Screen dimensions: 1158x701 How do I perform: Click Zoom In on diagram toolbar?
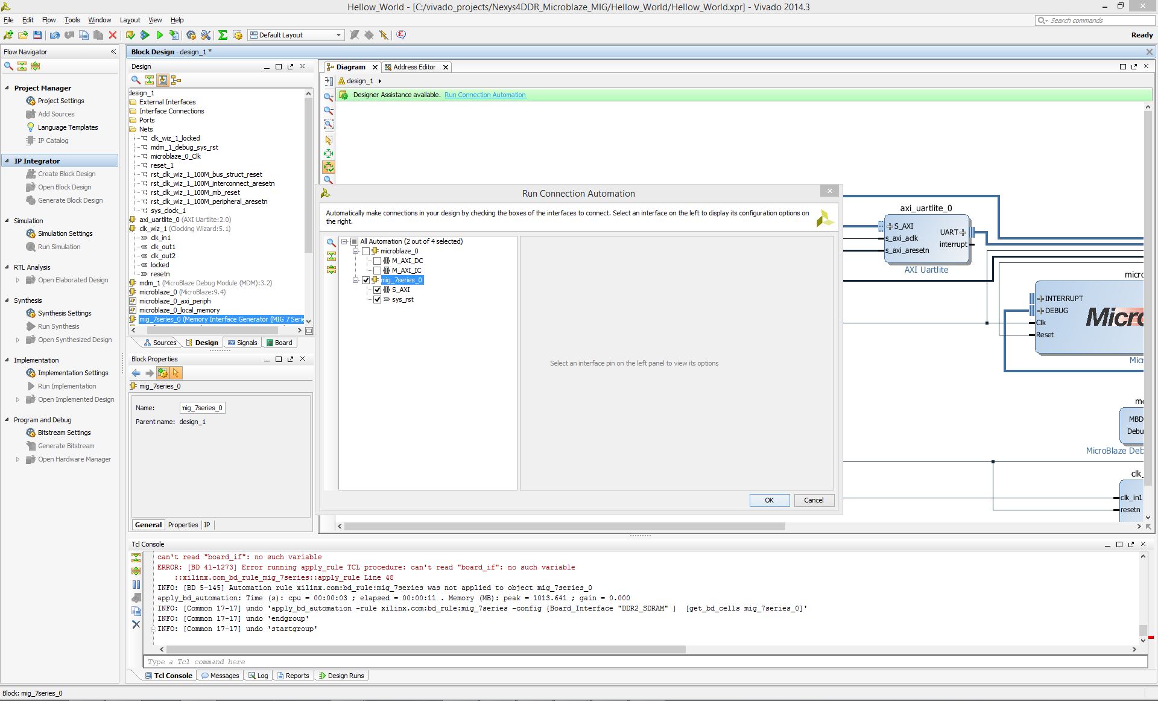tap(329, 97)
